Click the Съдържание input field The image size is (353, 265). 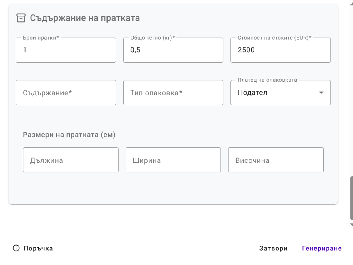(66, 93)
